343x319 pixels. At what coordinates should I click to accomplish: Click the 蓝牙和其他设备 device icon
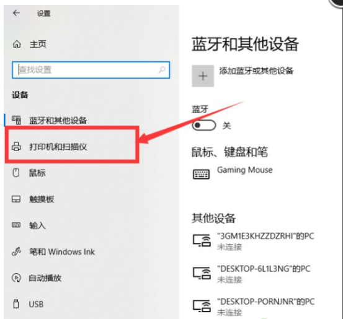click(x=16, y=120)
